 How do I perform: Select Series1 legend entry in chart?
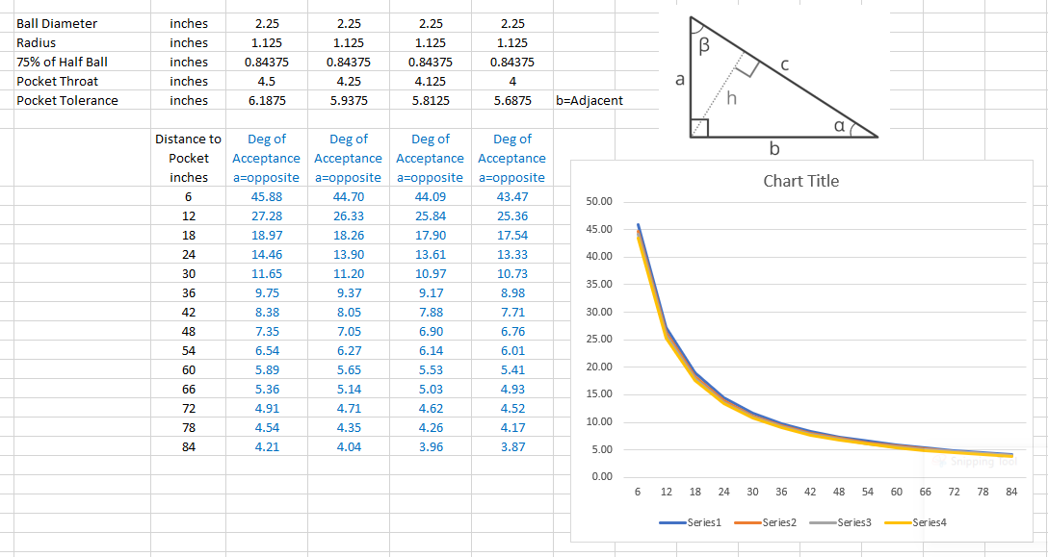(x=694, y=522)
